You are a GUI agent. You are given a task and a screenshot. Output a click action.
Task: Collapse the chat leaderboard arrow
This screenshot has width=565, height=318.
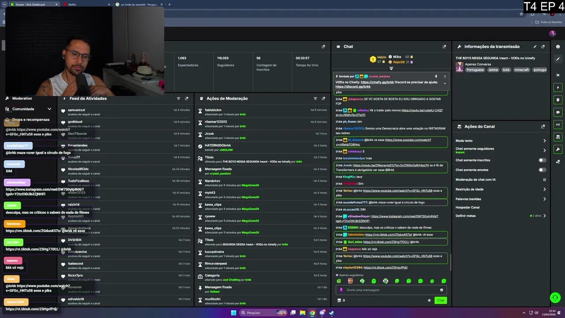[391, 68]
